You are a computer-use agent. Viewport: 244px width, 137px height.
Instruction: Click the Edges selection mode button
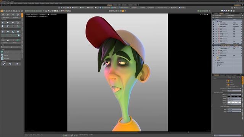click(82, 8)
